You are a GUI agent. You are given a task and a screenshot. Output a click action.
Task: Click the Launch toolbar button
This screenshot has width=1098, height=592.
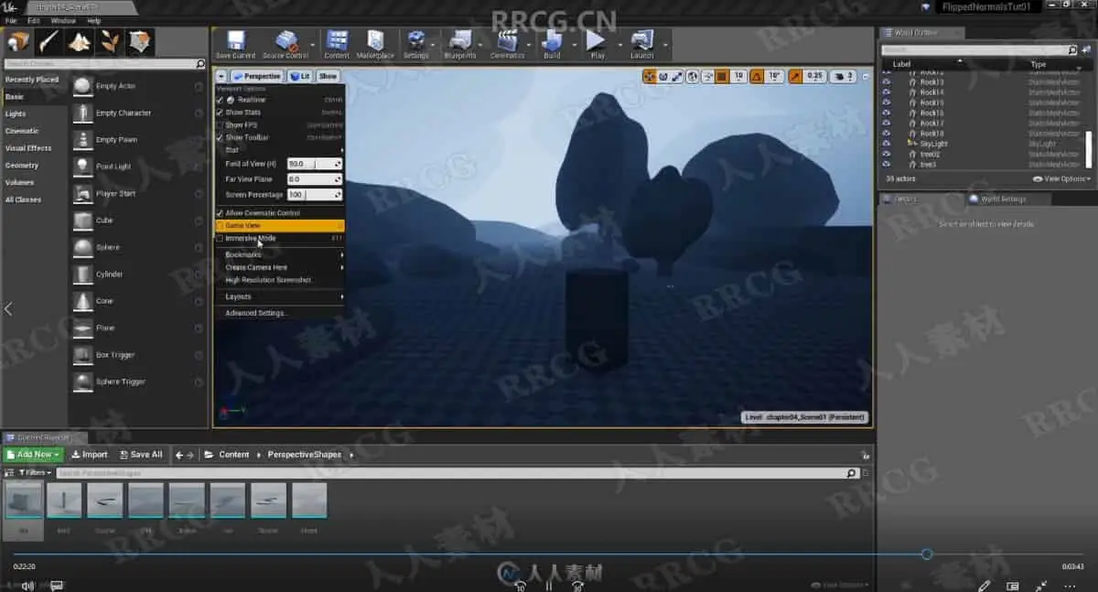click(x=642, y=45)
